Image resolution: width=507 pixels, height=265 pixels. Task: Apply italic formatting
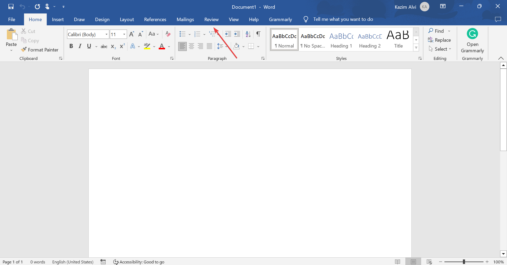pos(80,46)
